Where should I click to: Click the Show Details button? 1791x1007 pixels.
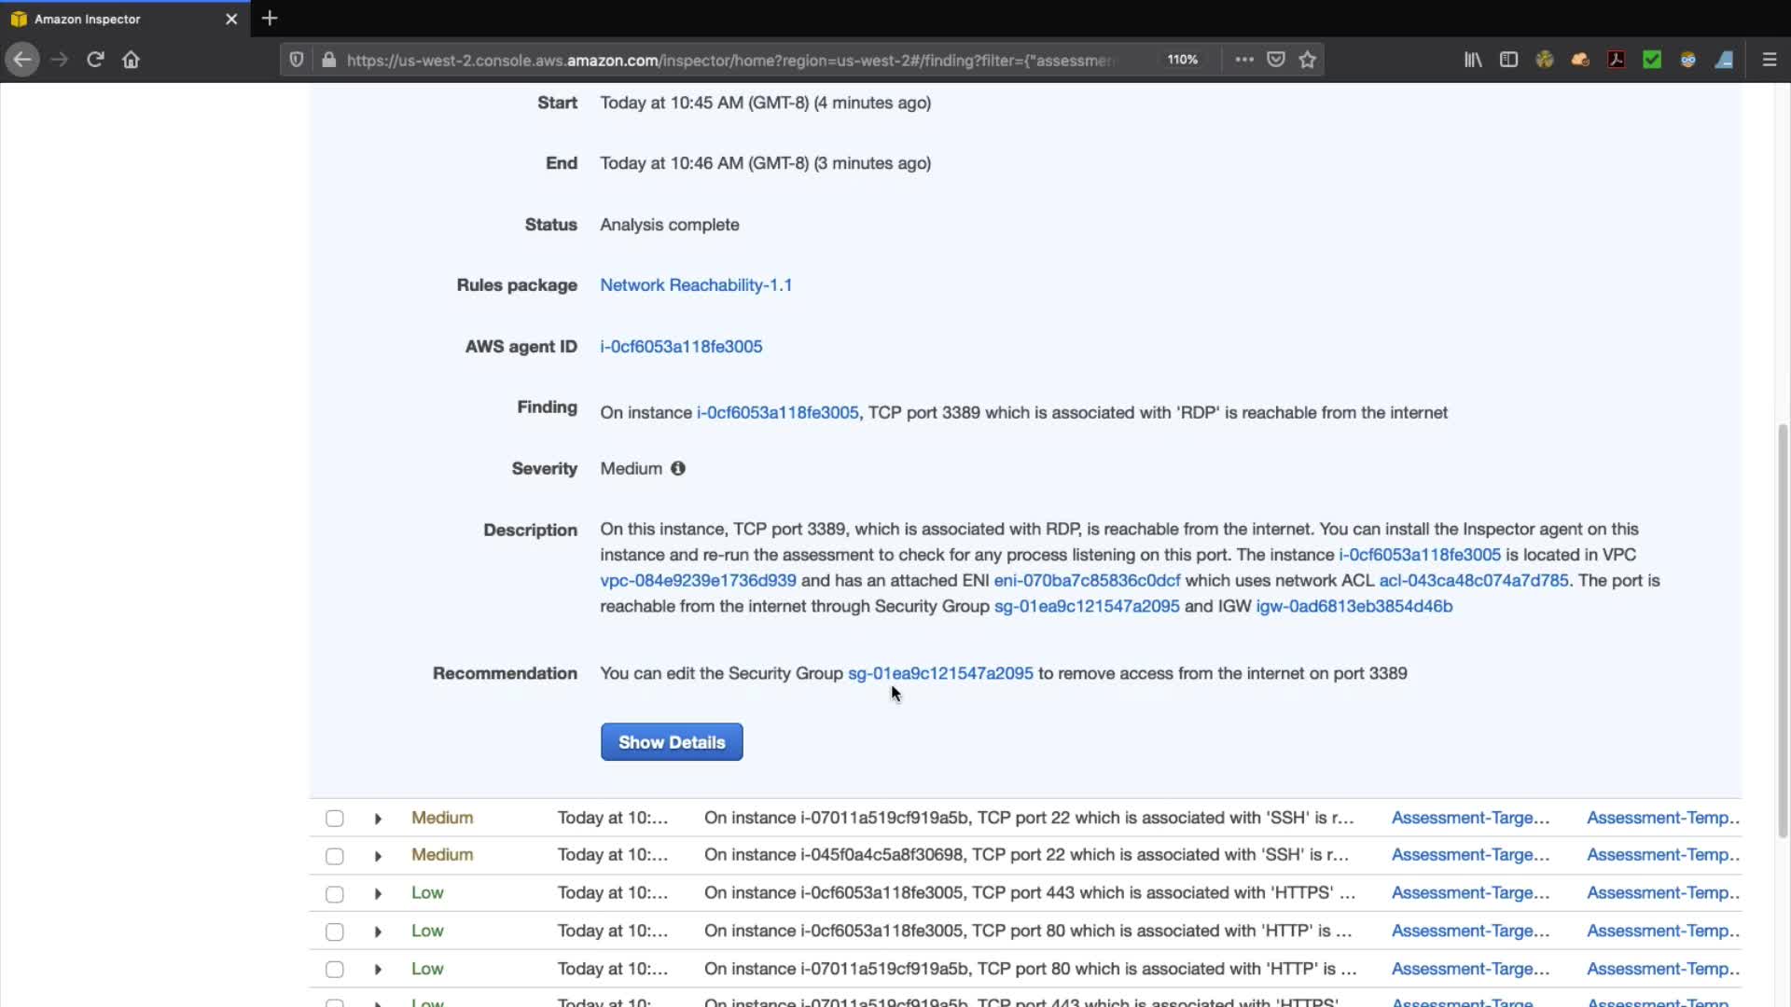672,742
